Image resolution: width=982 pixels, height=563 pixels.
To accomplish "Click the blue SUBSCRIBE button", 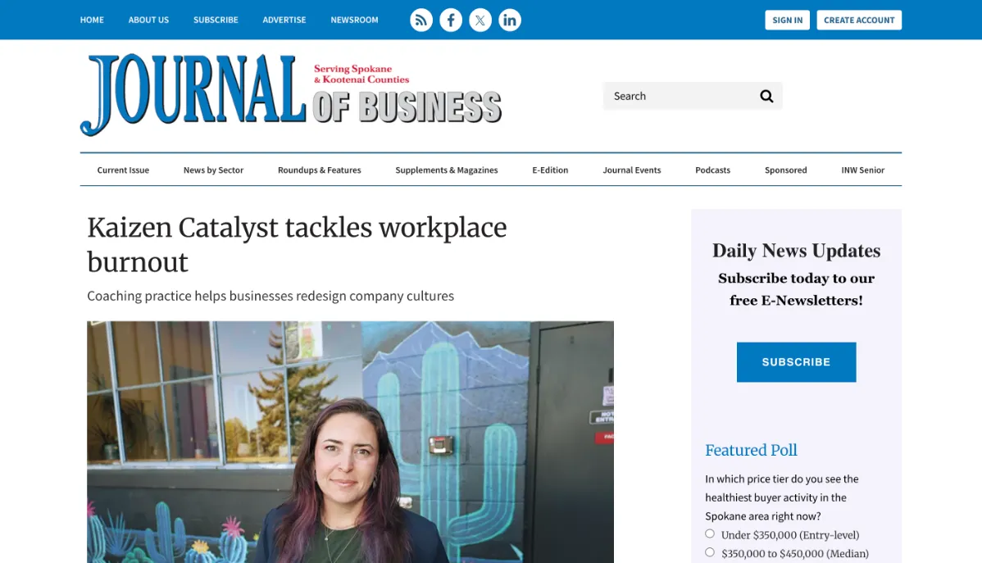I will (796, 362).
